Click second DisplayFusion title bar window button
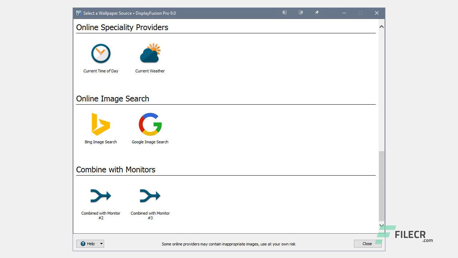458x258 pixels. click(x=301, y=13)
